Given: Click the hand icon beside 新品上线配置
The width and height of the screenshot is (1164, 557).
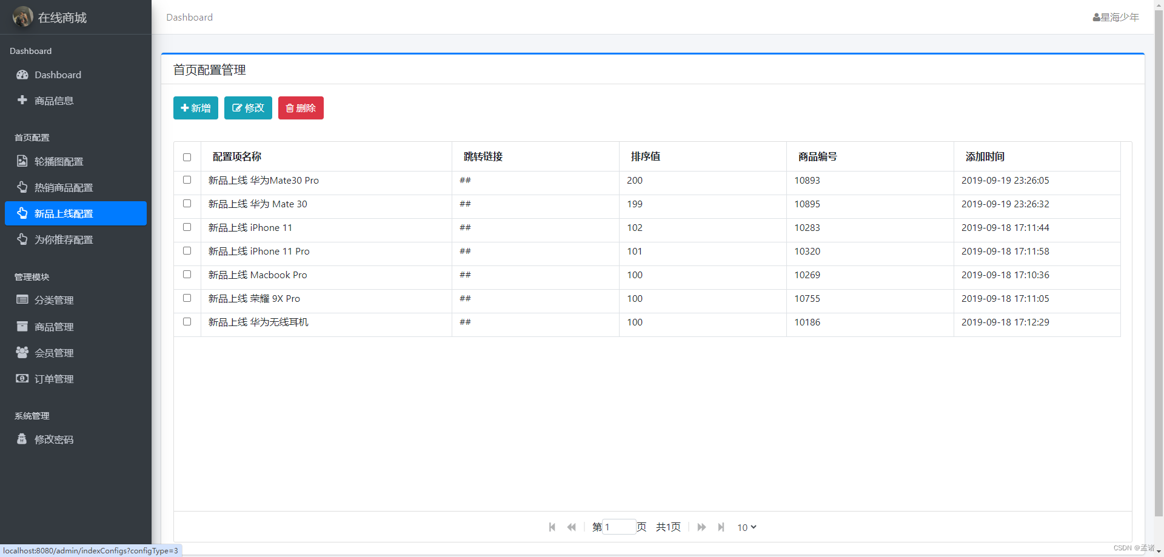Looking at the screenshot, I should tap(22, 213).
